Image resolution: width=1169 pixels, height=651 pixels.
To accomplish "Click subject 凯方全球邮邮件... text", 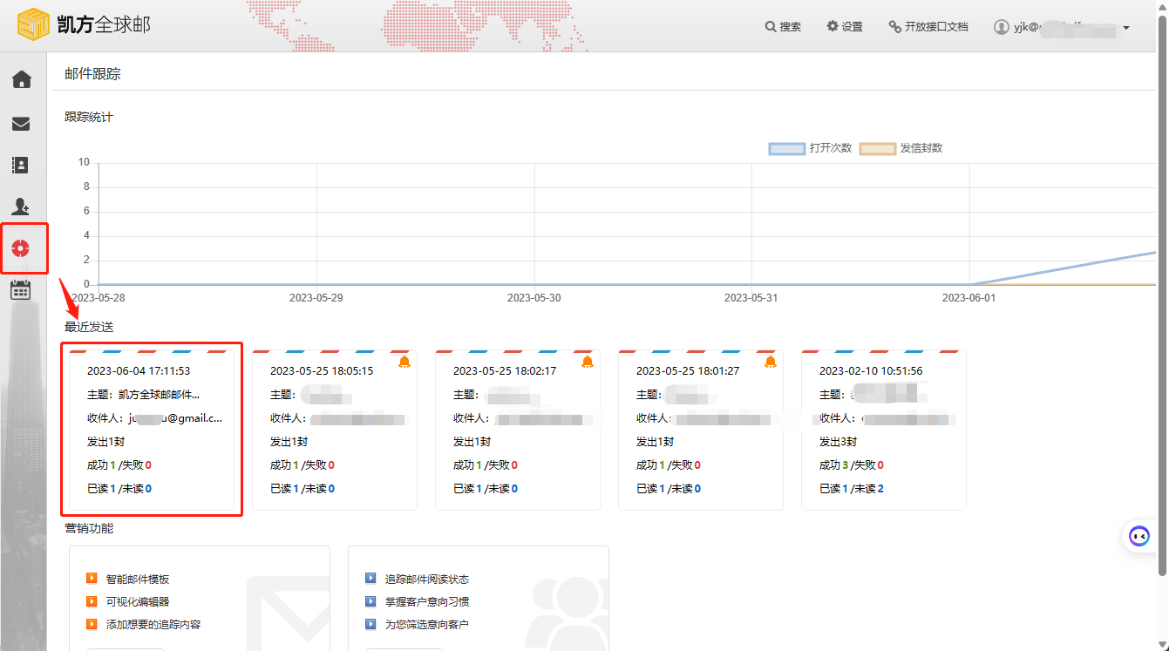I will (x=159, y=395).
